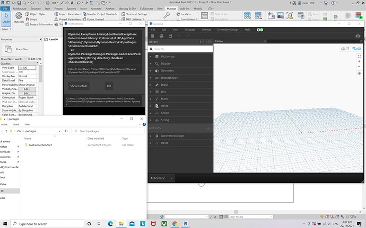
Task: Click the Manage Images icon in ribbon
Action: 281,15
